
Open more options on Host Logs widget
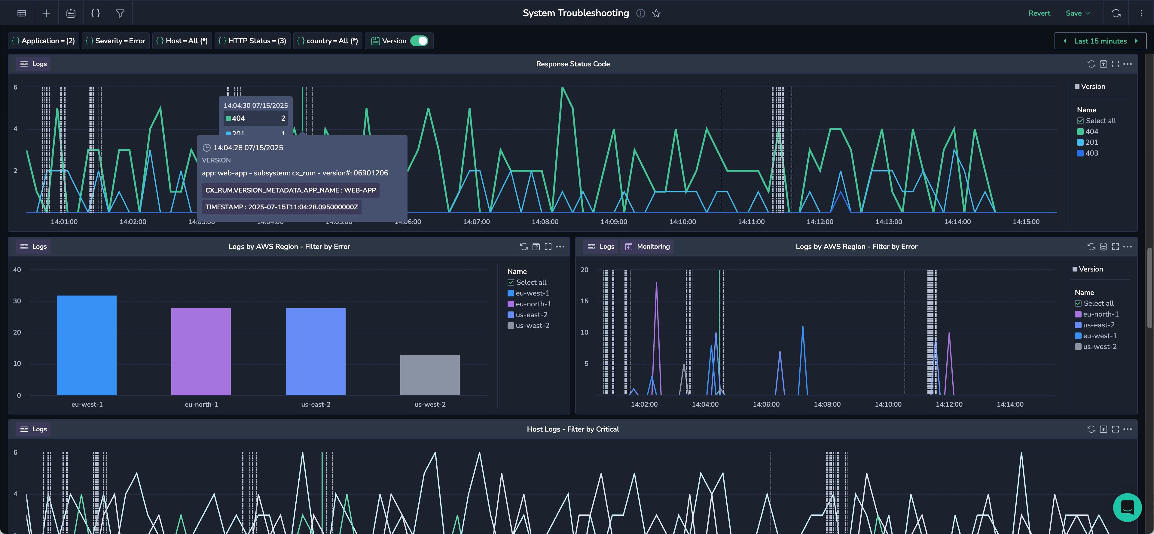tap(1128, 429)
